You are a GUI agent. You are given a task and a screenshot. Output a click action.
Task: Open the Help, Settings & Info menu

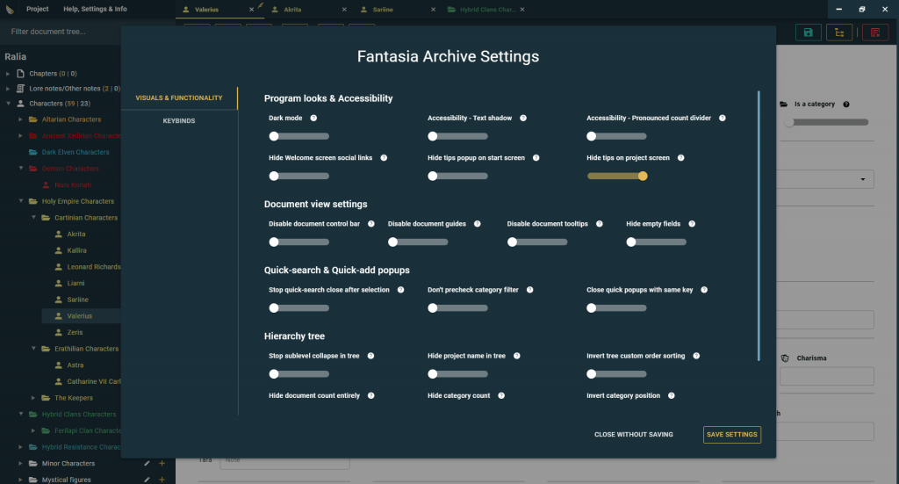point(95,9)
